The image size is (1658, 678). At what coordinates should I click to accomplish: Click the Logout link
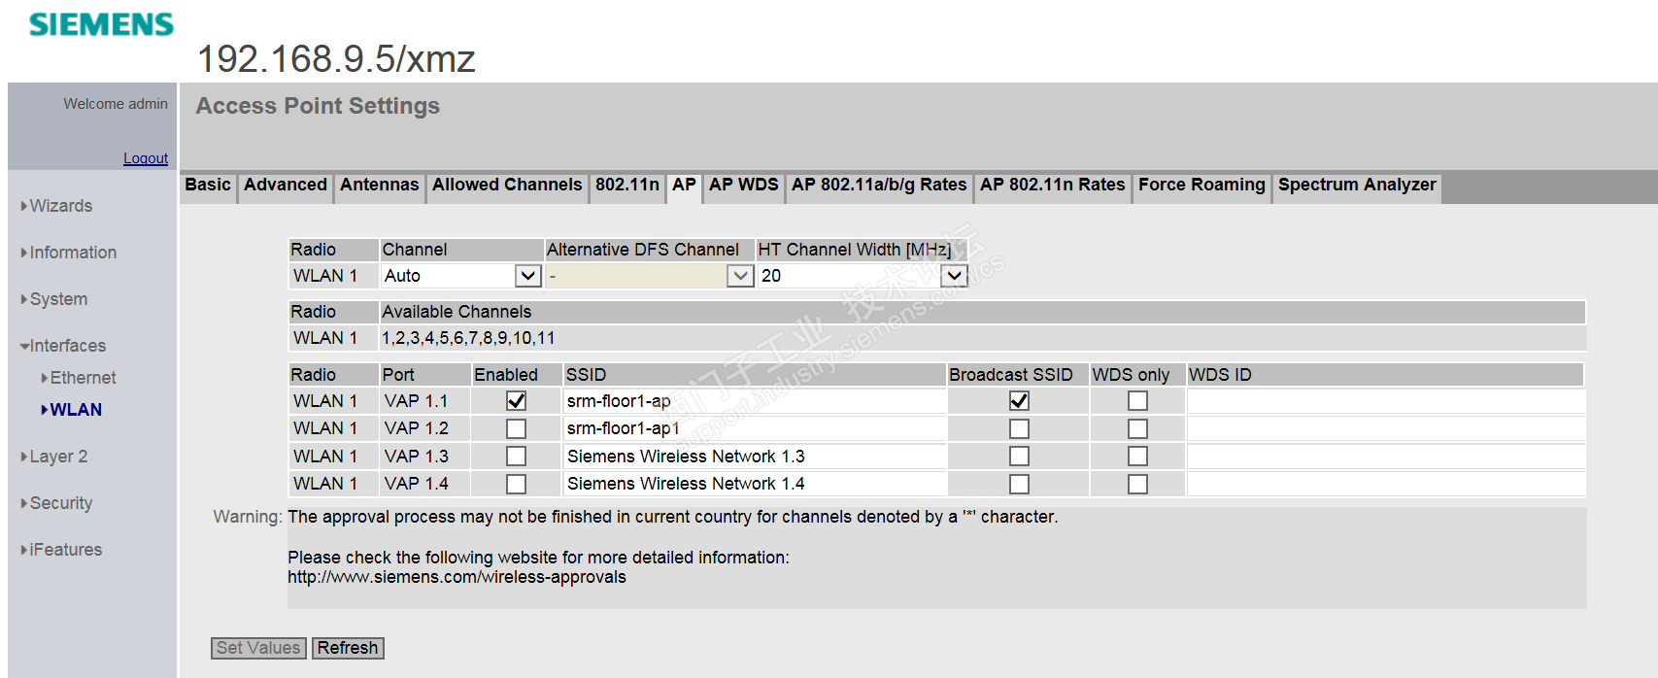click(146, 158)
